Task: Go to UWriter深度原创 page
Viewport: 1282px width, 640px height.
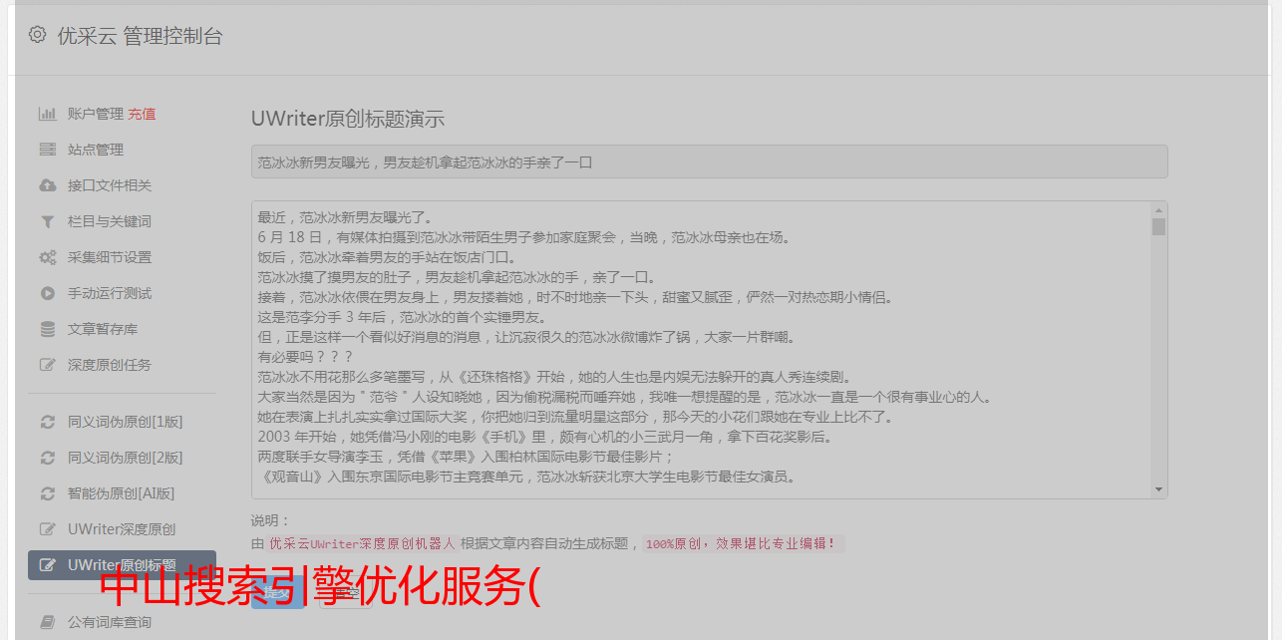Action: pos(122,529)
